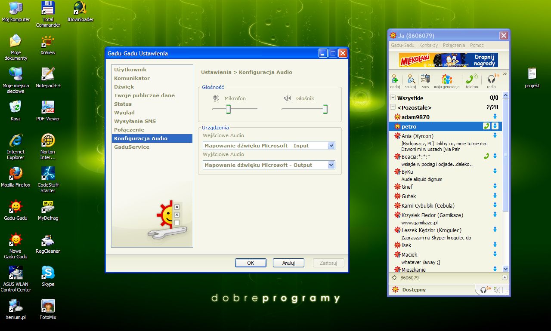Select Komunikator settings category
The height and width of the screenshot is (331, 551).
[152, 78]
